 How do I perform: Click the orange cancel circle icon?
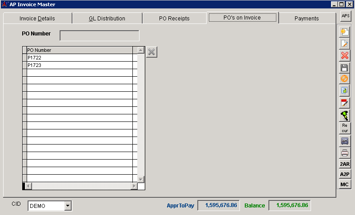pos(344,79)
